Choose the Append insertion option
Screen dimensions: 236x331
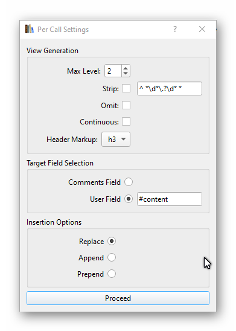[x=112, y=257]
